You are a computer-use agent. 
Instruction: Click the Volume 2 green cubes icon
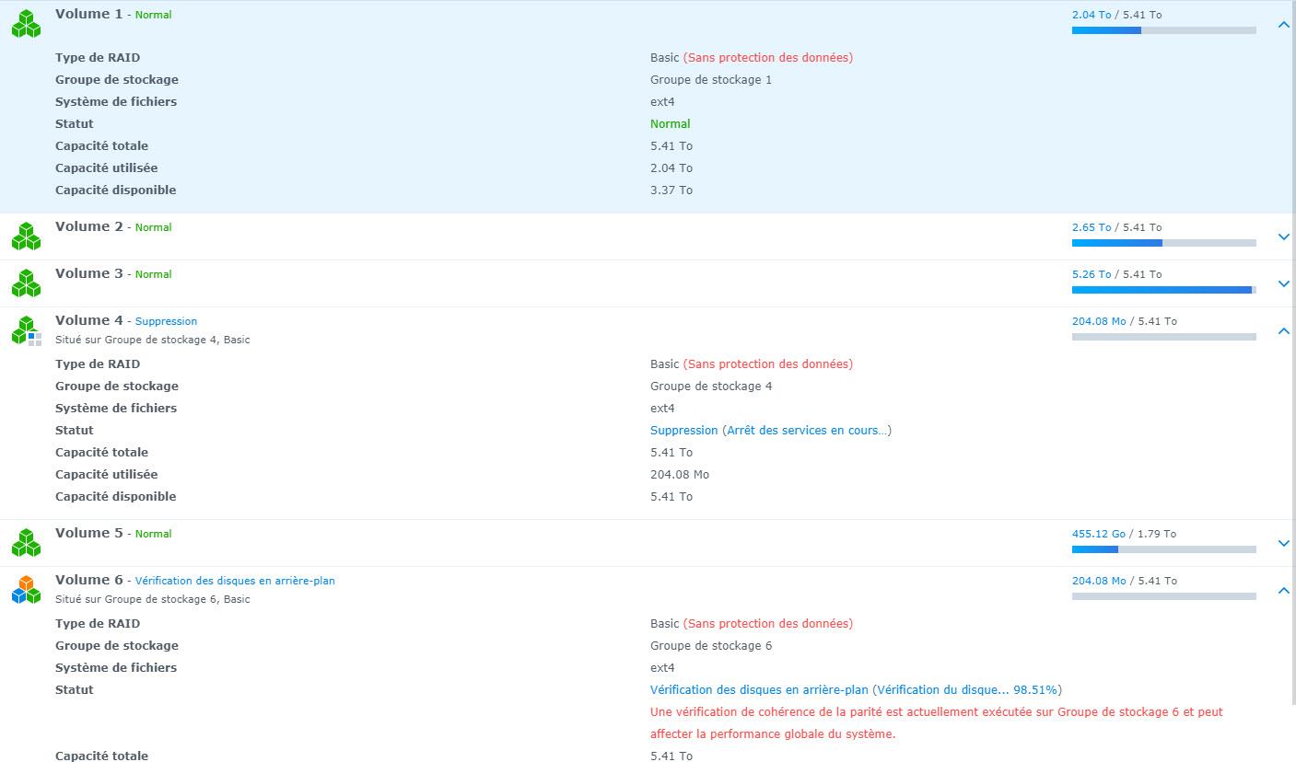[26, 237]
